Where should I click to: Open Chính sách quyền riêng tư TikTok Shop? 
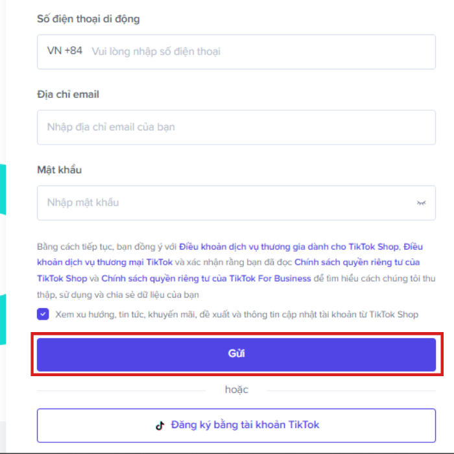357,263
